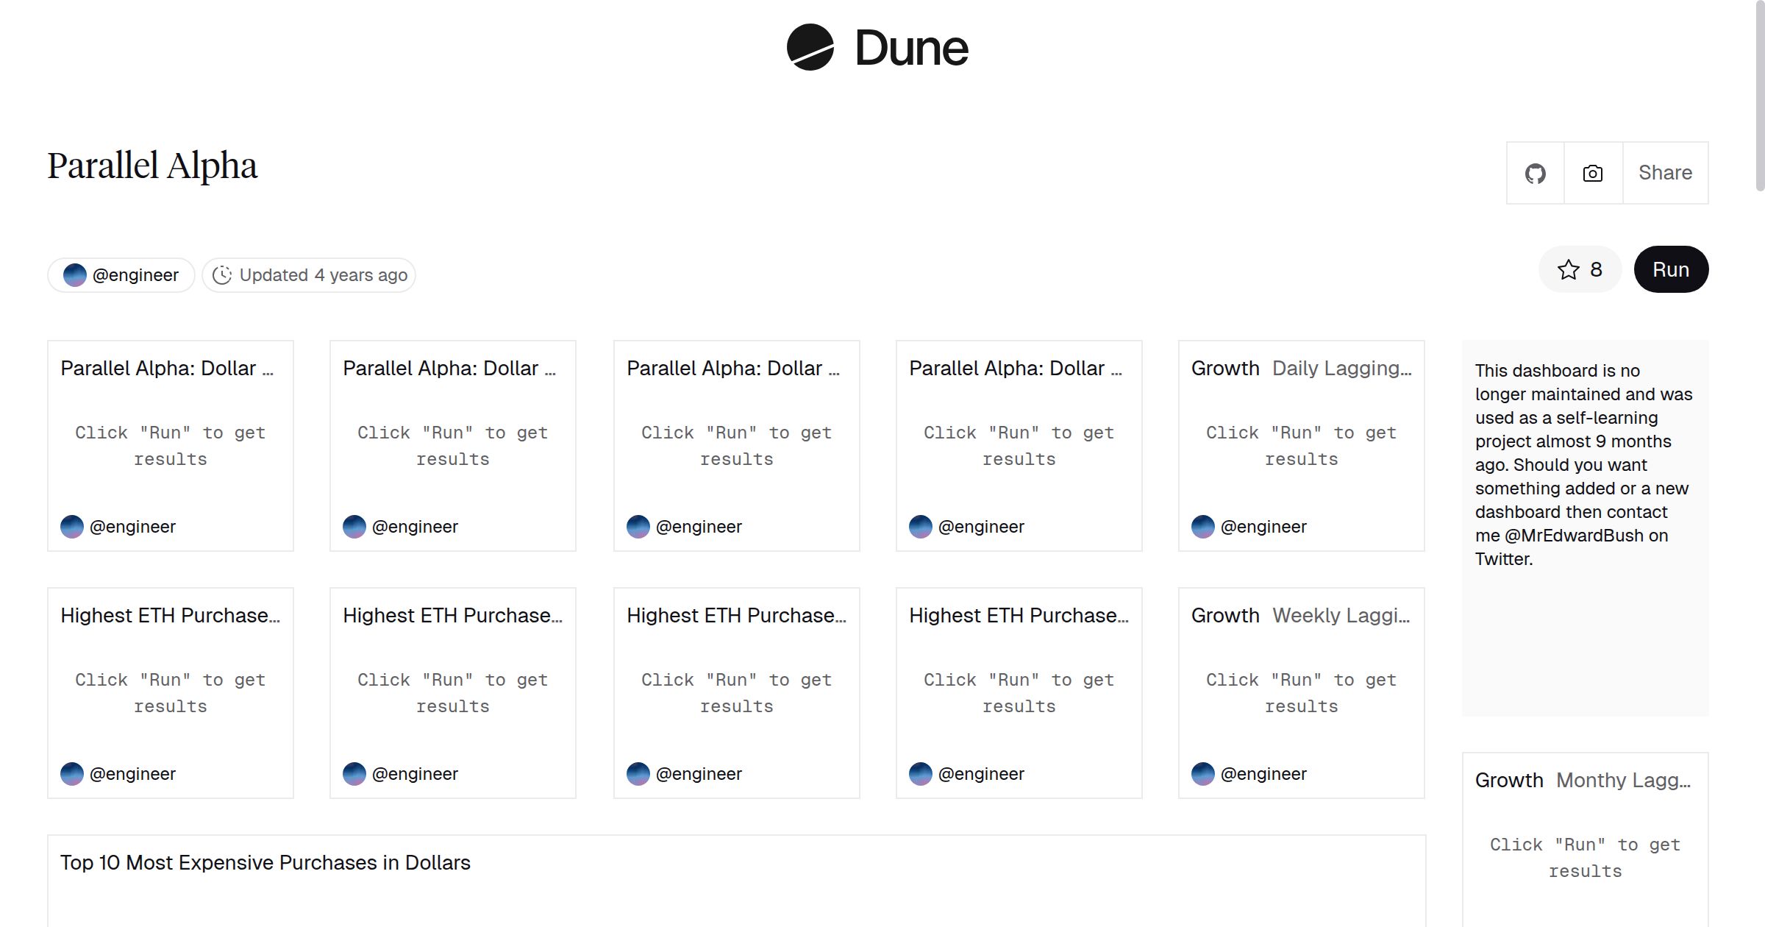Viewport: 1765px width, 927px height.
Task: Click the Dune logo icon
Action: [x=810, y=48]
